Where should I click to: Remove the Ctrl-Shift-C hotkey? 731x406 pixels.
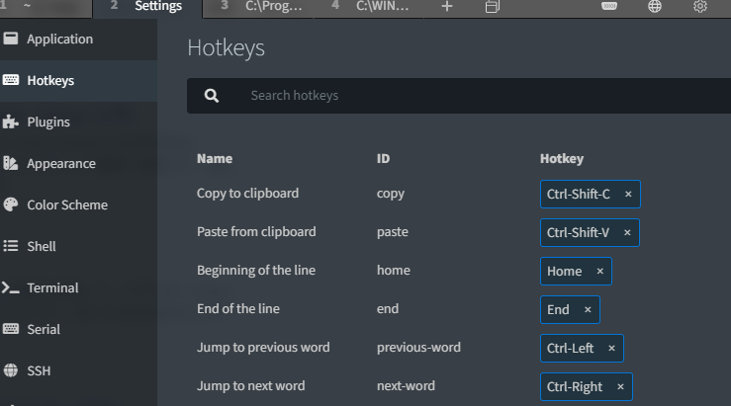click(x=628, y=195)
